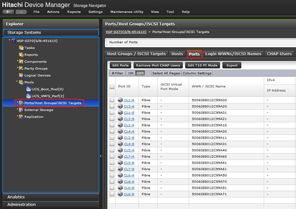The image size is (296, 209).
Task: Click the port icon beside CL8-A
Action: click(x=120, y=181)
